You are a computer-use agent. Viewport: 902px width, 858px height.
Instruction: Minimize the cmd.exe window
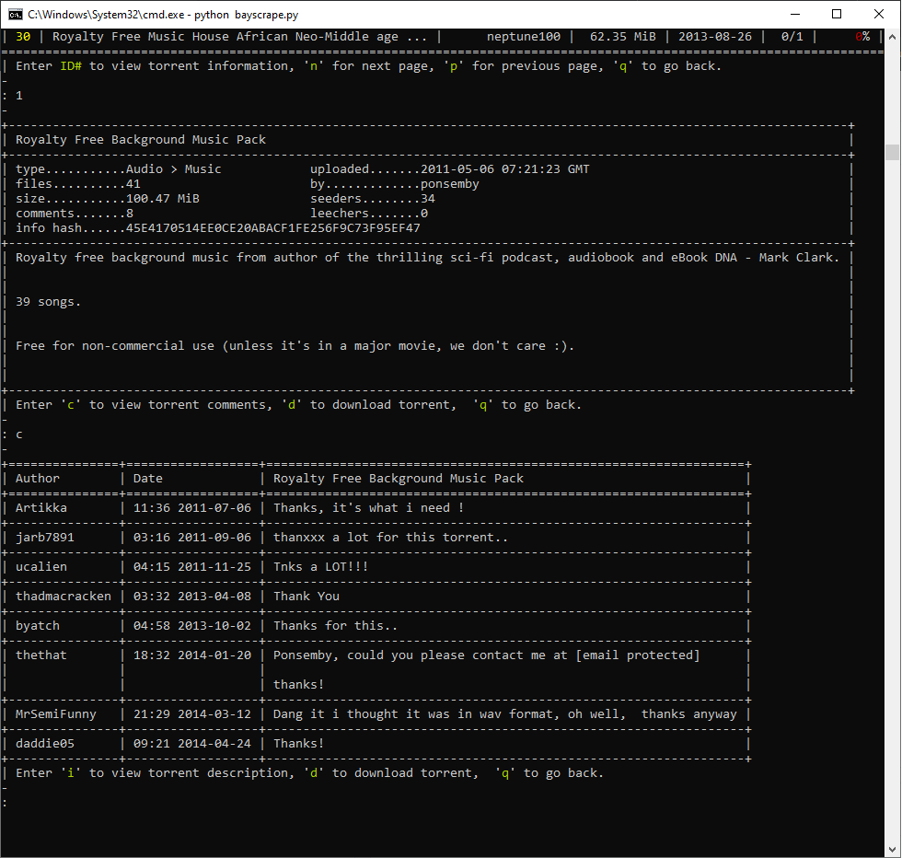pyautogui.click(x=795, y=15)
